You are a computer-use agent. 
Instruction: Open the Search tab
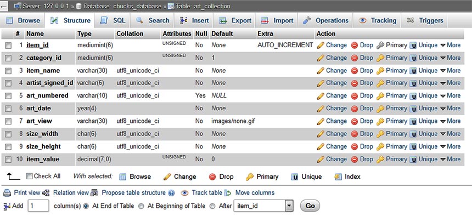click(x=153, y=20)
